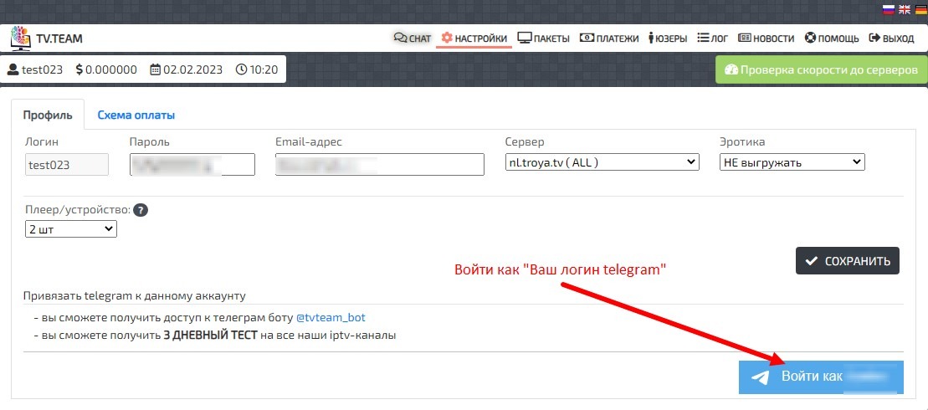Click the help question mark next to Плеер/устройство

point(141,210)
